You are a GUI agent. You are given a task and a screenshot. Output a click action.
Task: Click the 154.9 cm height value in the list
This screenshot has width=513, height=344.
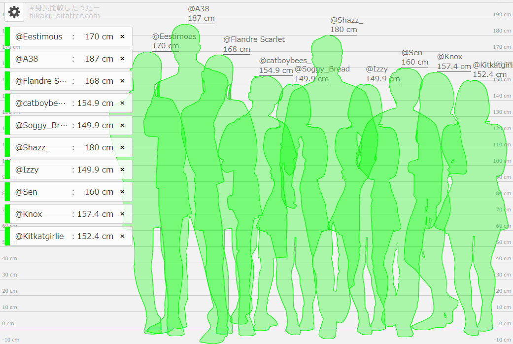tap(95, 103)
